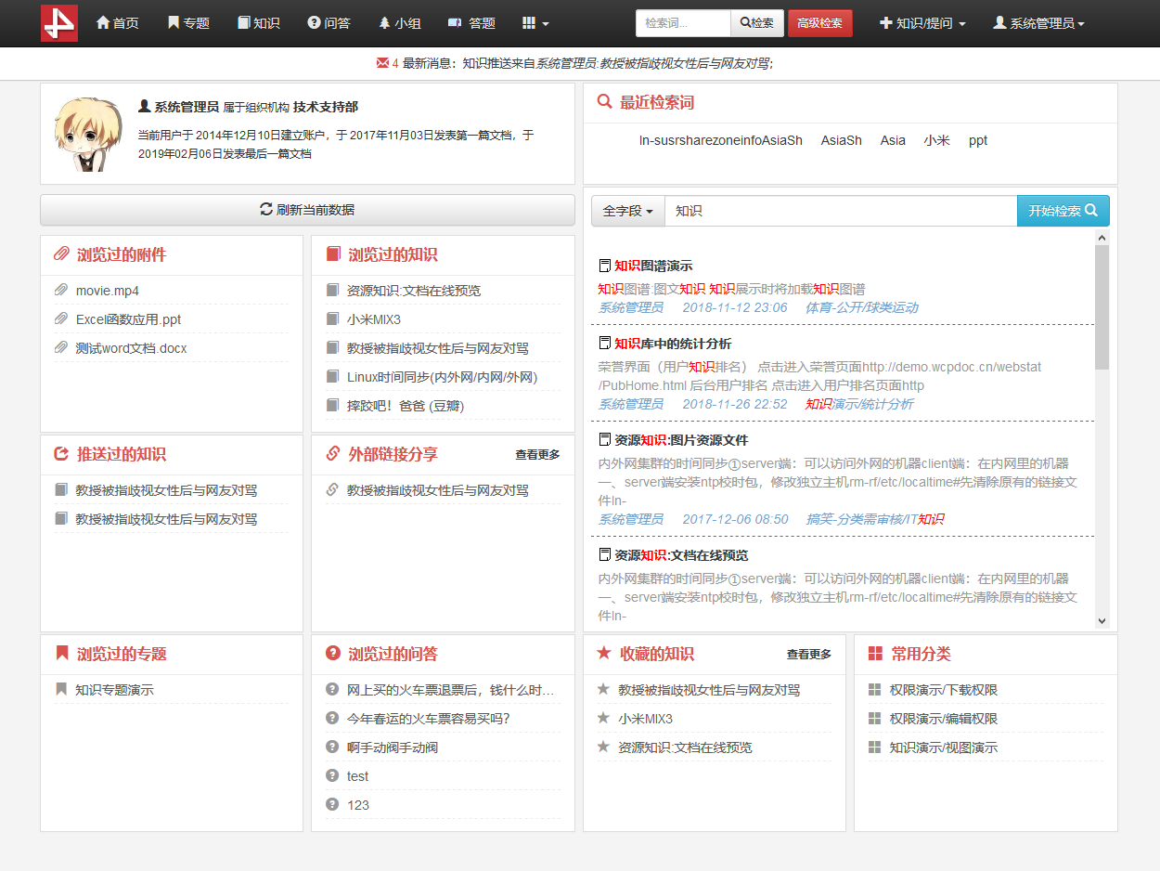This screenshot has width=1160, height=871.
Task: Click the grid icon beside 权限演示/下载权限
Action: (x=874, y=690)
